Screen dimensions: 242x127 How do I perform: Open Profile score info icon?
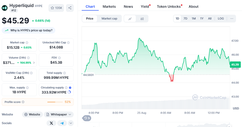tap(23, 102)
